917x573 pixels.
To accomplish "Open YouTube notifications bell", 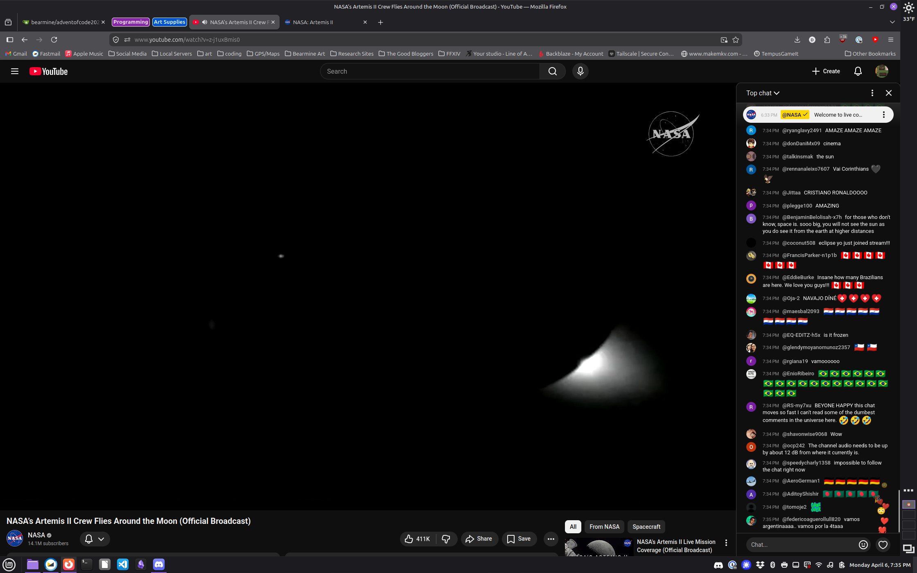I will [858, 71].
